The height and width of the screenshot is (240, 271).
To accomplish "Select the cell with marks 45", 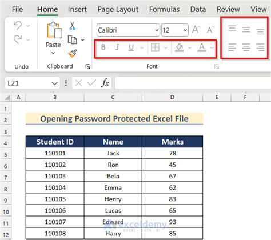I will click(x=173, y=165).
